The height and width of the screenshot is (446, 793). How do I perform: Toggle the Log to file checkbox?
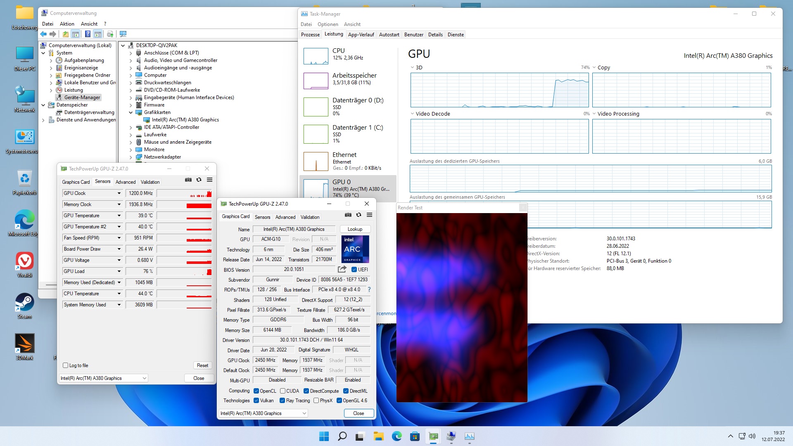[65, 365]
